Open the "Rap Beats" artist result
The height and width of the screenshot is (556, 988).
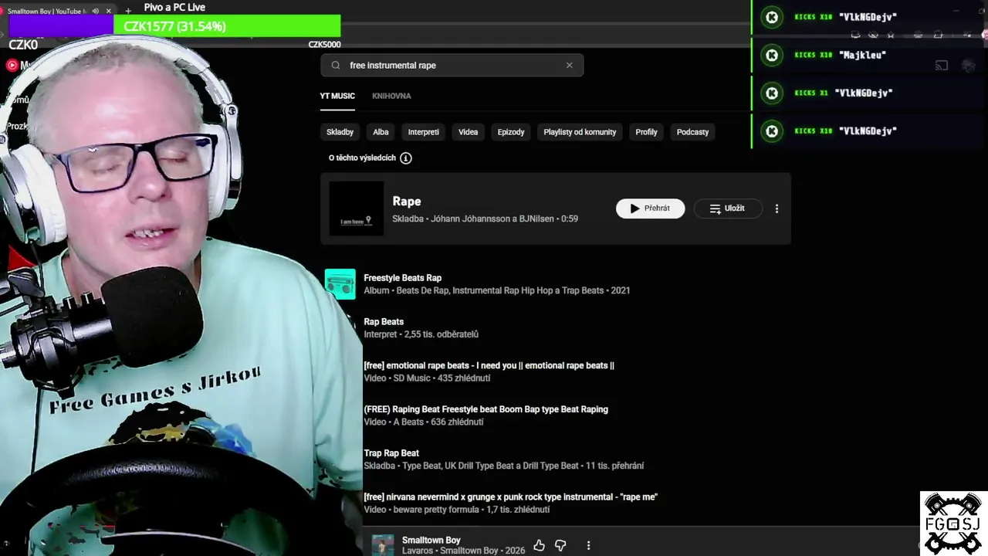click(384, 322)
